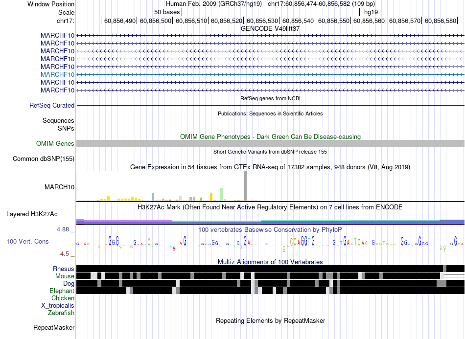This screenshot has height=339, width=465.
Task: Open Repeating Elements by RepeatMasker title
Action: [x=270, y=320]
